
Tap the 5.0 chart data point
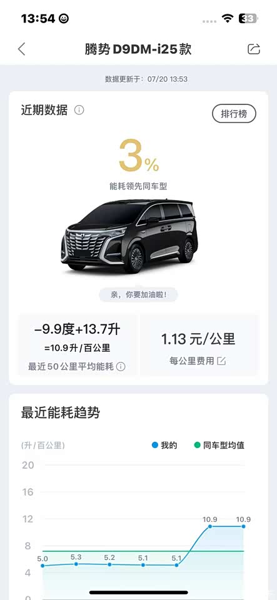tap(43, 566)
